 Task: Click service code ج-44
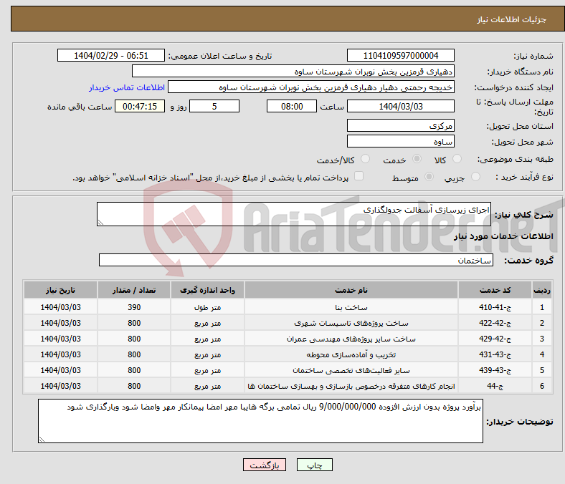(x=495, y=386)
